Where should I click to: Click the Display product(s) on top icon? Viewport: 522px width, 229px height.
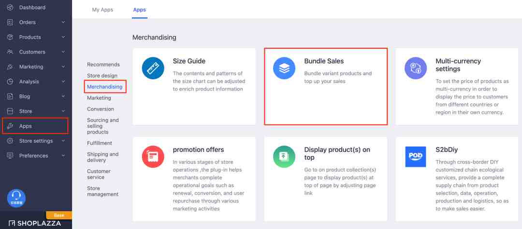[x=284, y=157]
